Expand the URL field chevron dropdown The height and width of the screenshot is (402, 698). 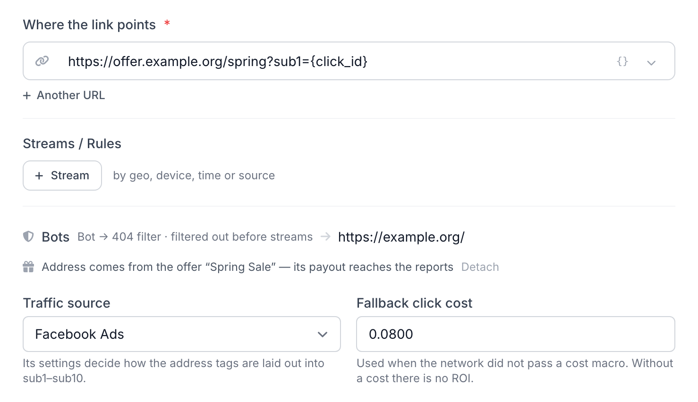click(651, 62)
